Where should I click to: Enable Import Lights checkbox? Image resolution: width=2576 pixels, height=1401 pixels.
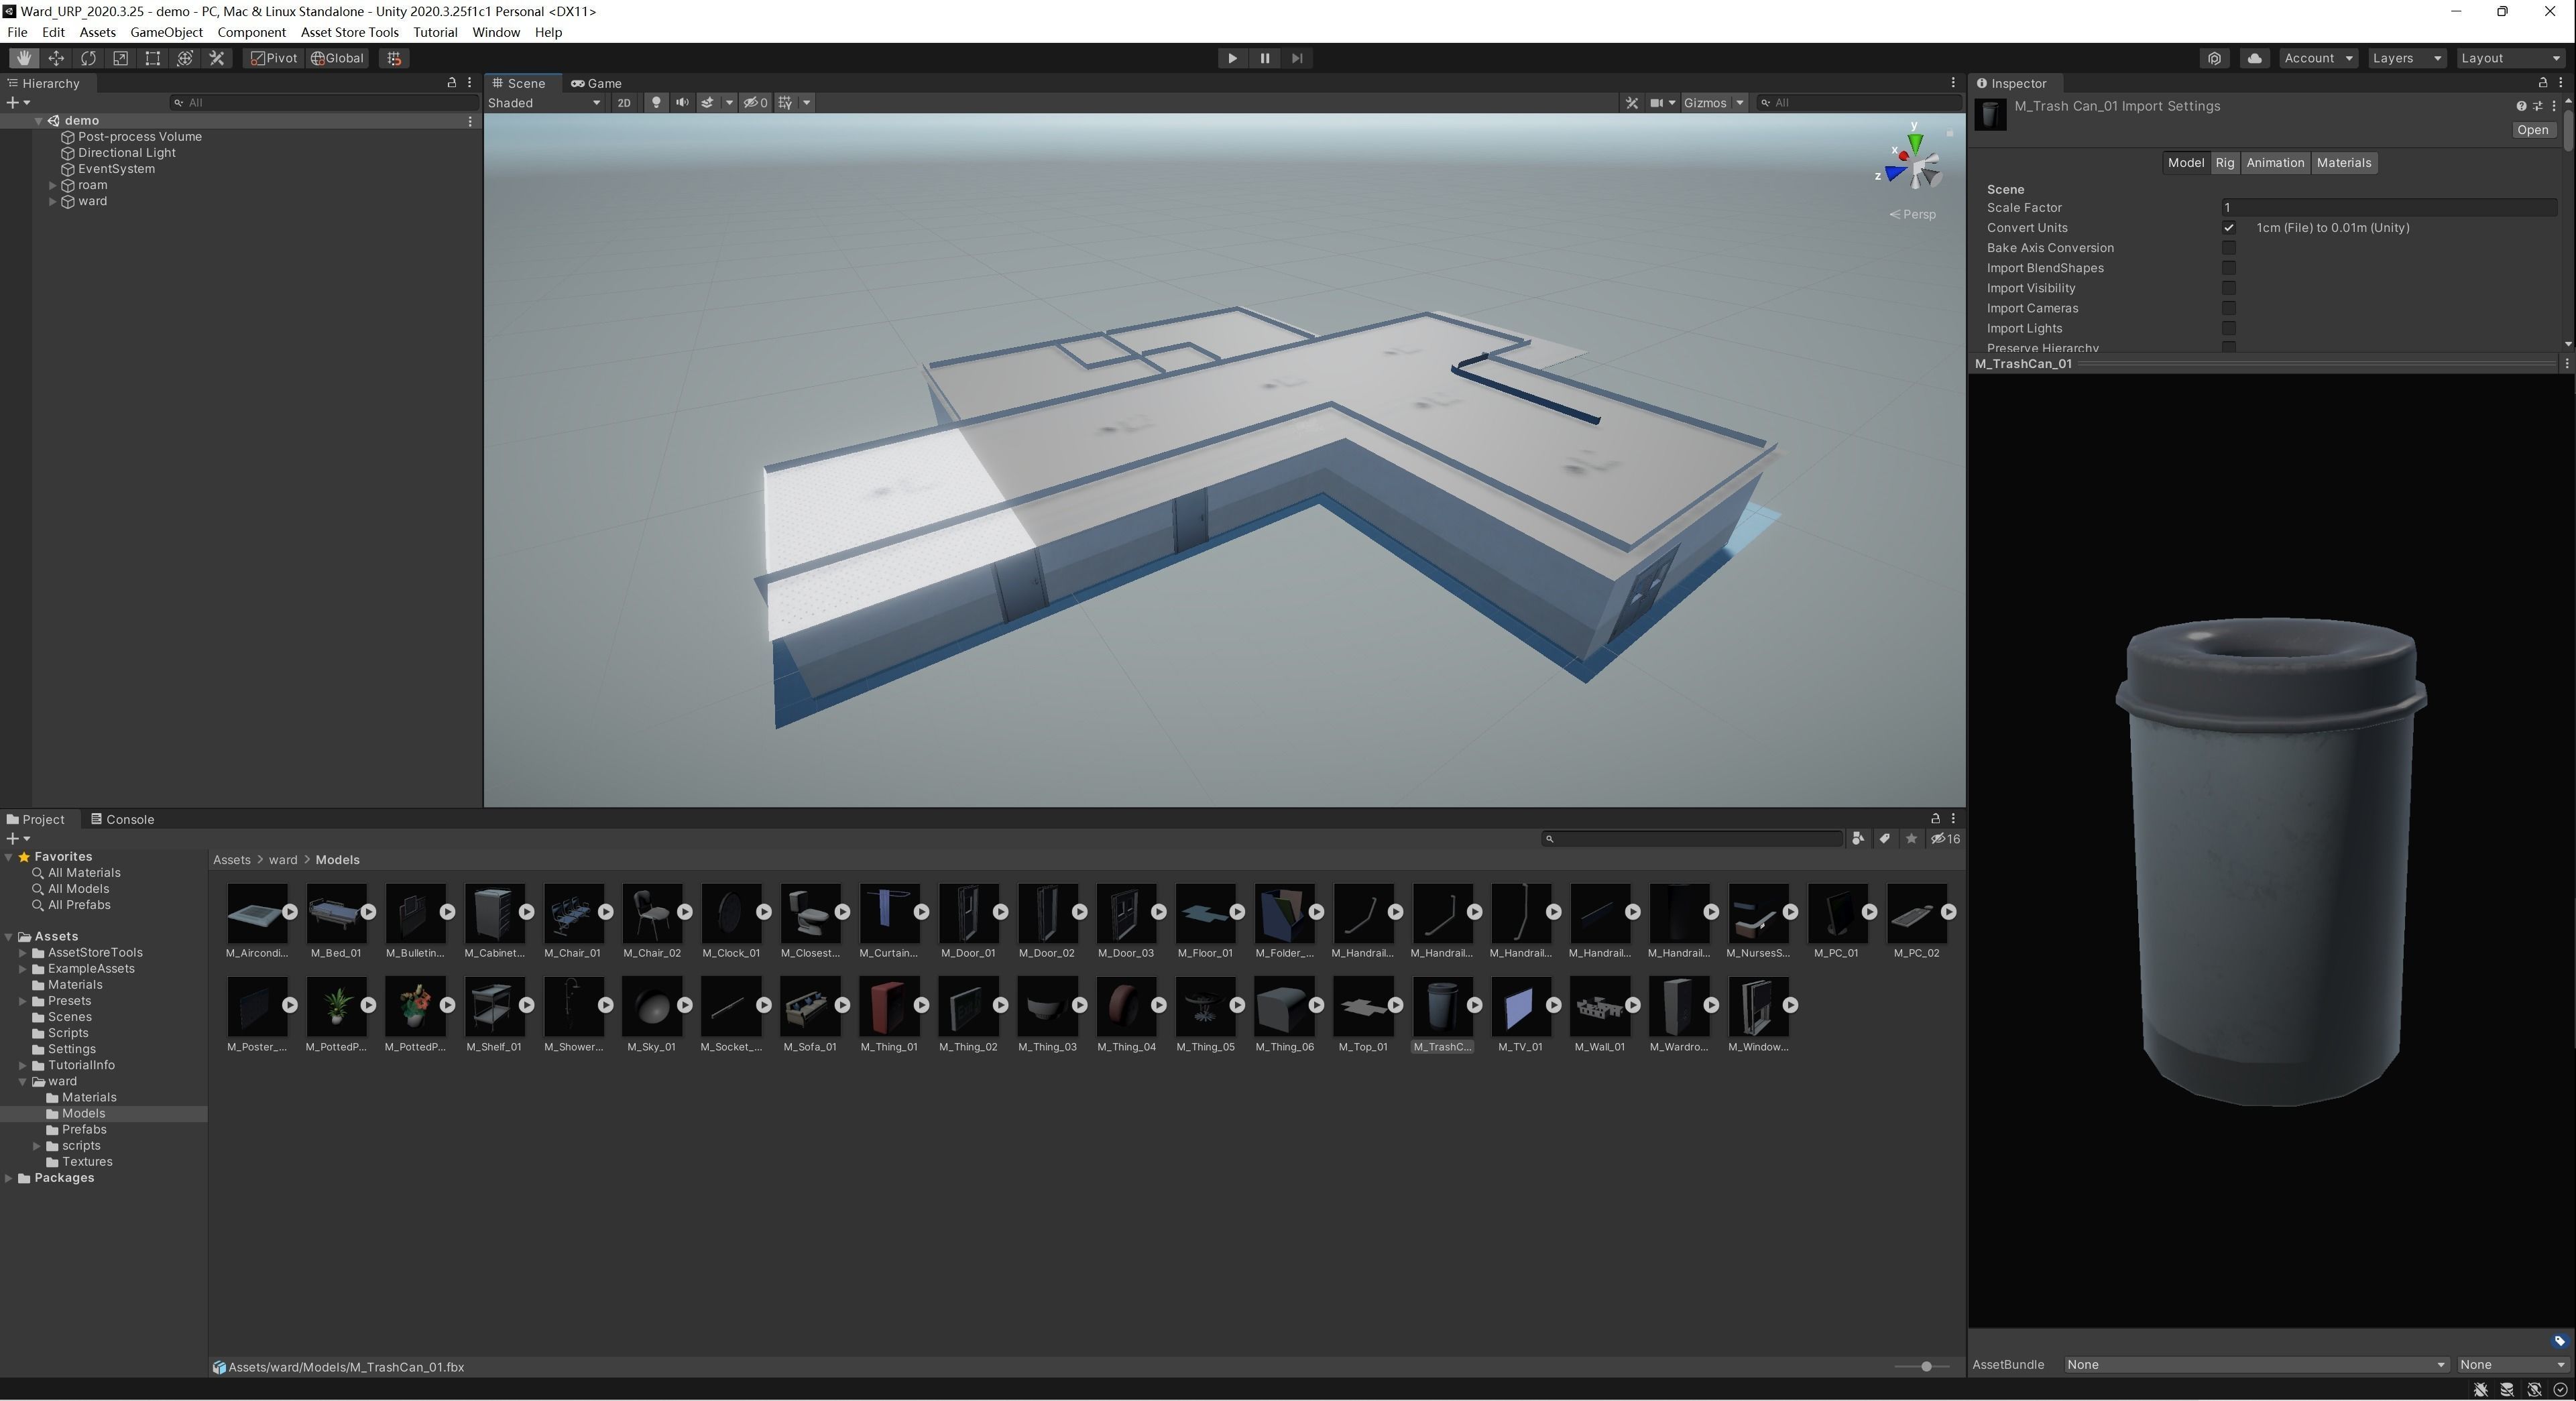[x=2228, y=328]
